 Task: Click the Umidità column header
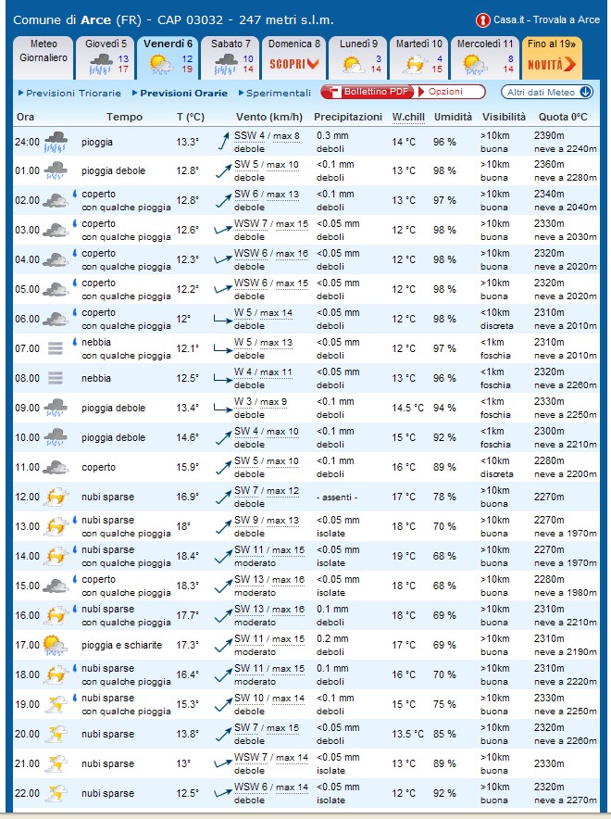click(x=453, y=117)
